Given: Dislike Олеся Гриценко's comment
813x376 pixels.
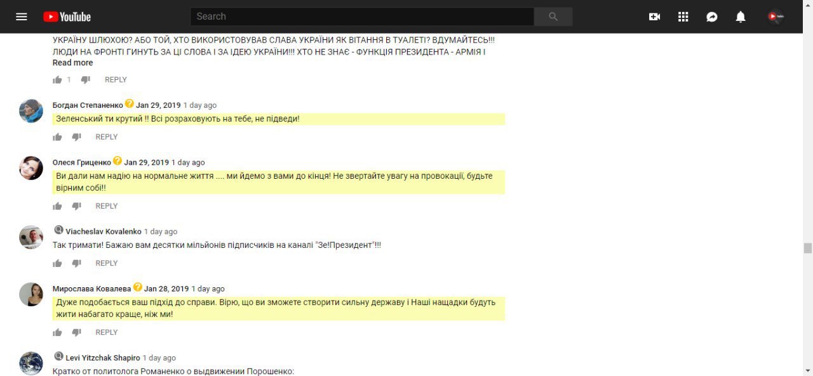Looking at the screenshot, I should tap(76, 206).
